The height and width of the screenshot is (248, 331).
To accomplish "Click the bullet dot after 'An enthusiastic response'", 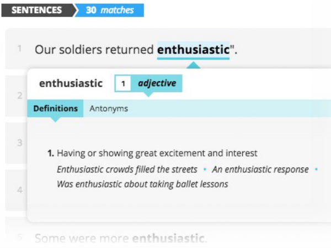I will click(316, 169).
